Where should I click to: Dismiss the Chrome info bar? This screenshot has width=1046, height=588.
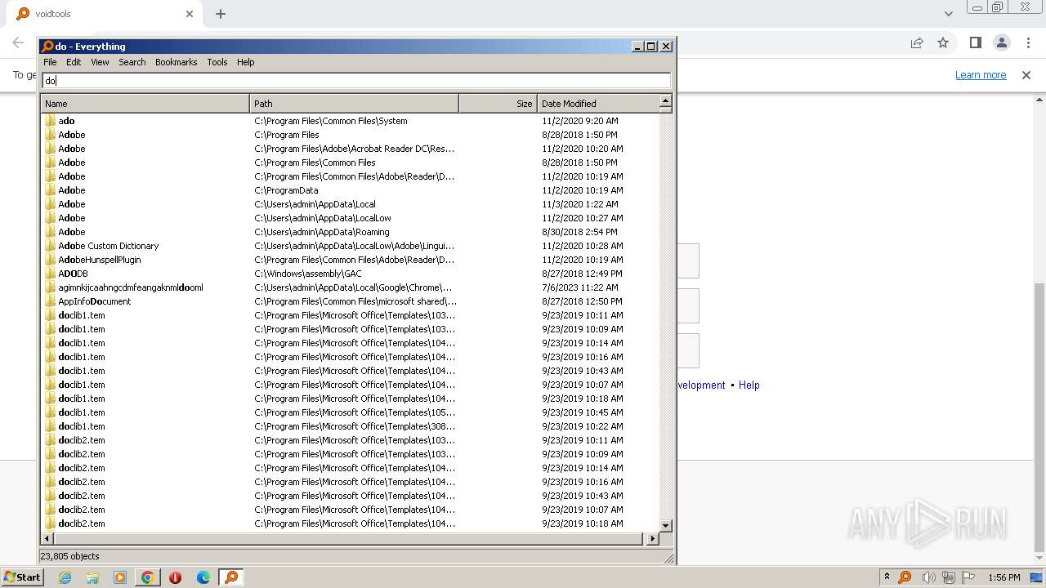(1026, 75)
